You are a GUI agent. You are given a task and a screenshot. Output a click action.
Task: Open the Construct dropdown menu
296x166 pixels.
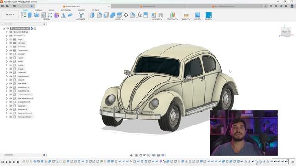pyautogui.click(x=173, y=19)
